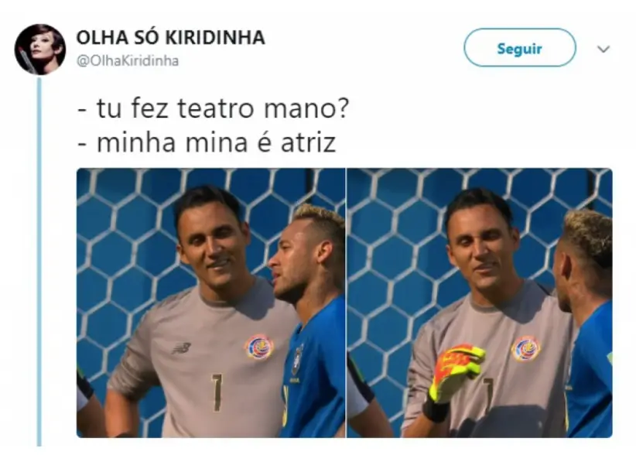Click the yellow crest on blue jersey in left photo
Screen dimensions: 636x455
[297, 360]
